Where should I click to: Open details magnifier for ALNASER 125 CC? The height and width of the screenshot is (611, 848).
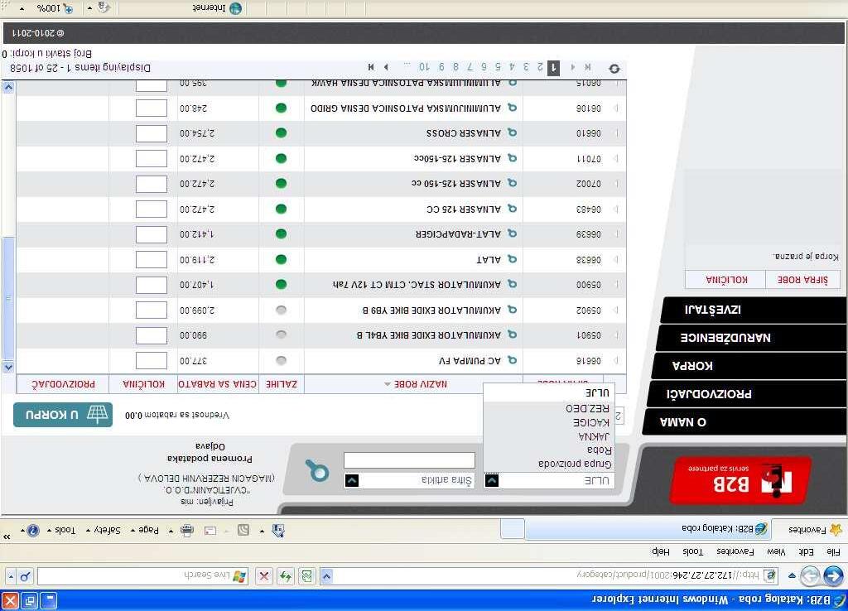(512, 208)
